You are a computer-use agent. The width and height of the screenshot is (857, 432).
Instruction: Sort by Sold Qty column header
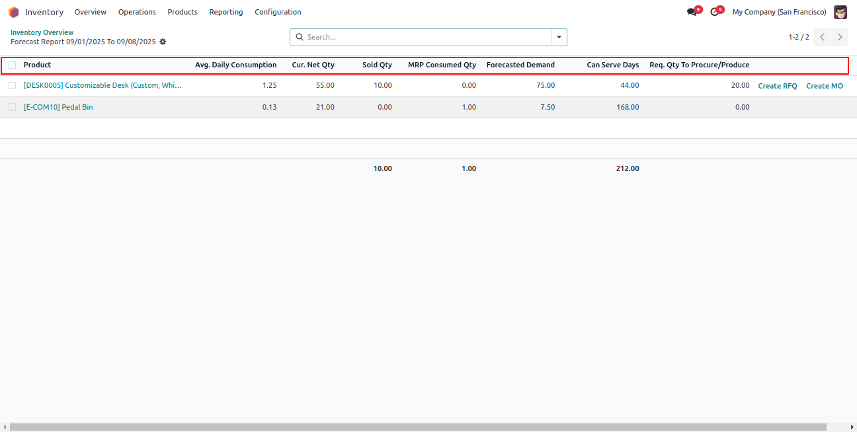(377, 65)
